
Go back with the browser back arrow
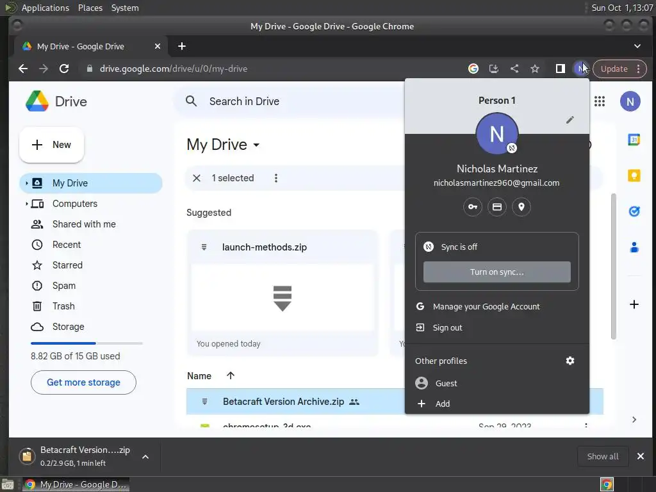pyautogui.click(x=23, y=69)
